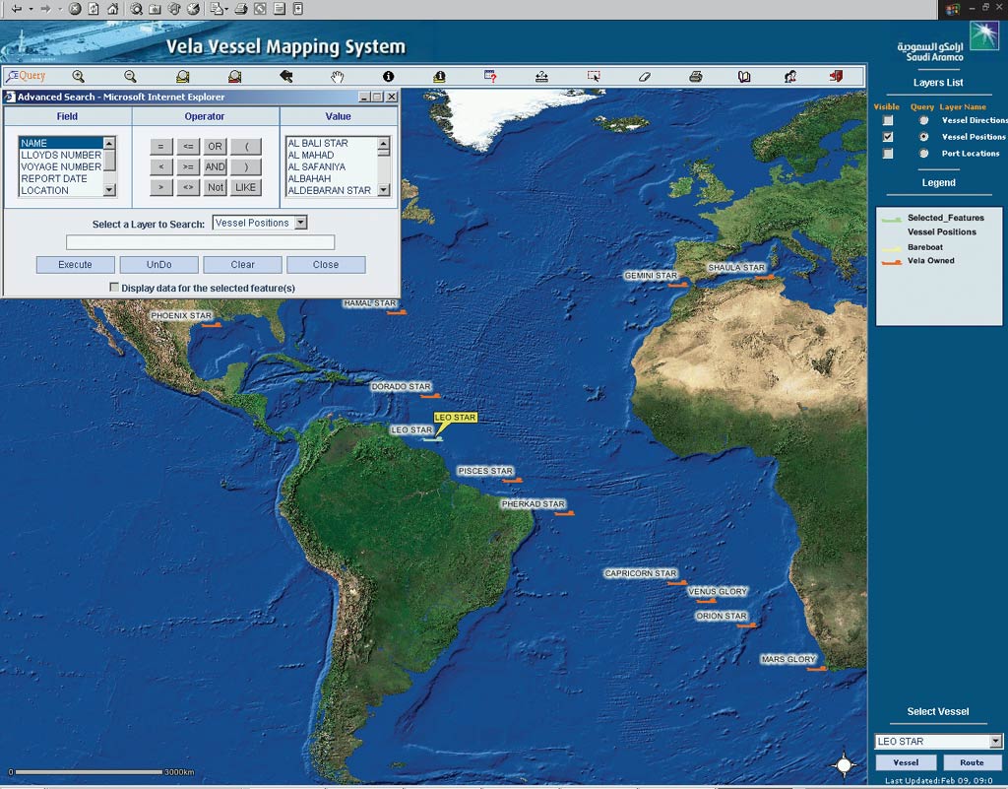
Task: Click the info icon with yellow base
Action: (x=439, y=77)
